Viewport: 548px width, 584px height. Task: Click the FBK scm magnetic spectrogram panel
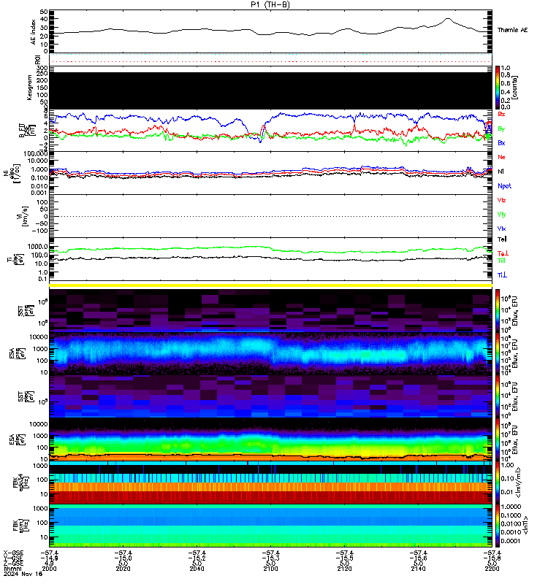pyautogui.click(x=270, y=526)
